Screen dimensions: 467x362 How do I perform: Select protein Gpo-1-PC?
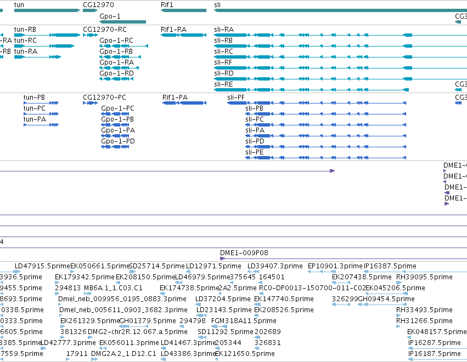[x=115, y=114]
